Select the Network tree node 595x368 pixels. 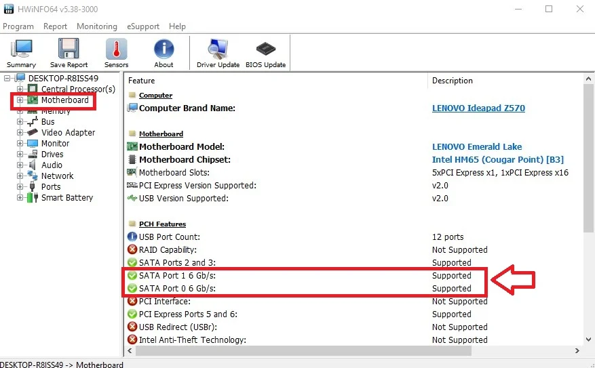[x=57, y=176]
